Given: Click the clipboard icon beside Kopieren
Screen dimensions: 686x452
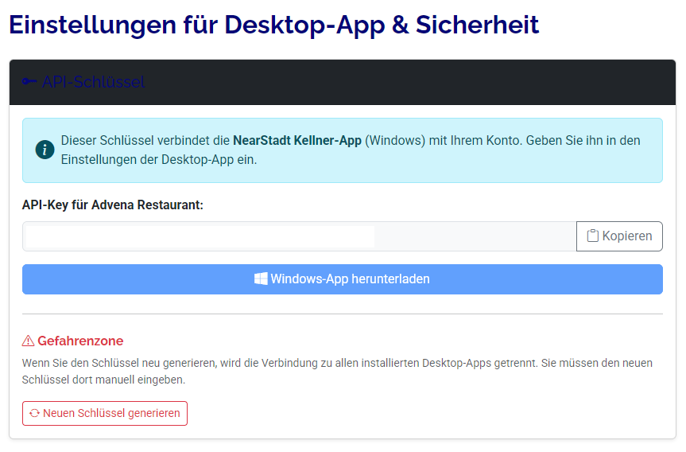Looking at the screenshot, I should 592,236.
